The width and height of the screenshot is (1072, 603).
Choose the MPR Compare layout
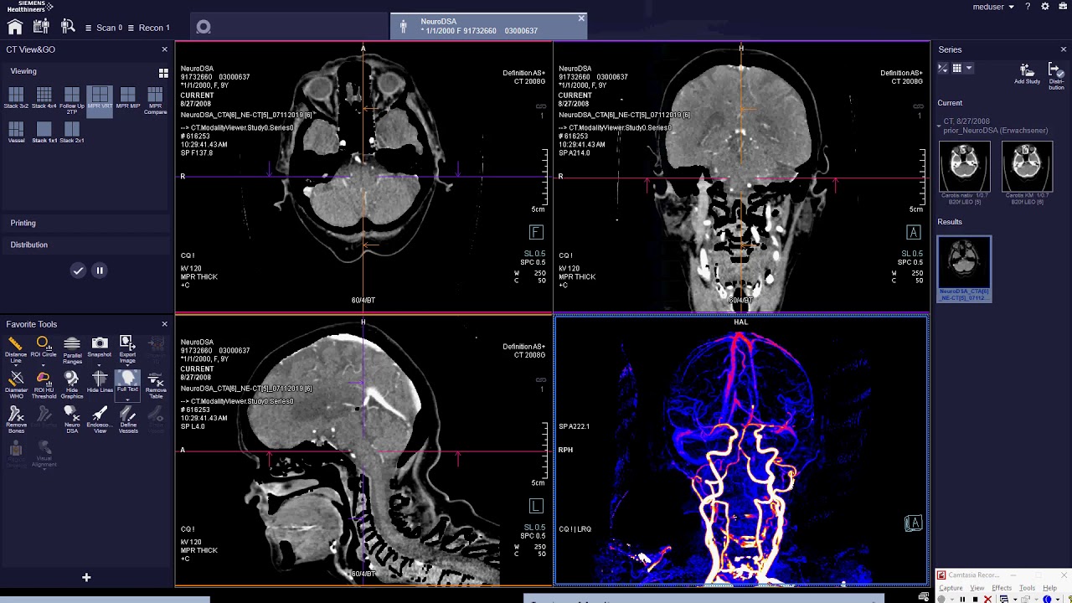(155, 100)
